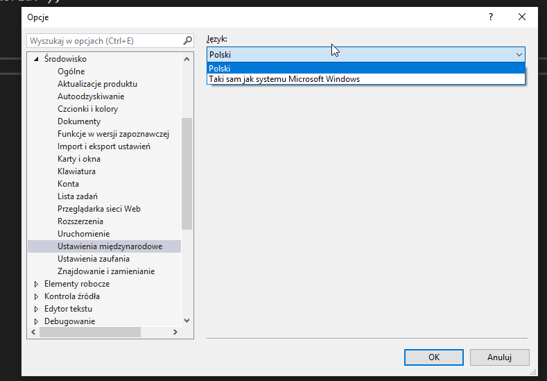547x381 pixels.
Task: Open Ustawienia zaufania settings
Action: tap(94, 259)
